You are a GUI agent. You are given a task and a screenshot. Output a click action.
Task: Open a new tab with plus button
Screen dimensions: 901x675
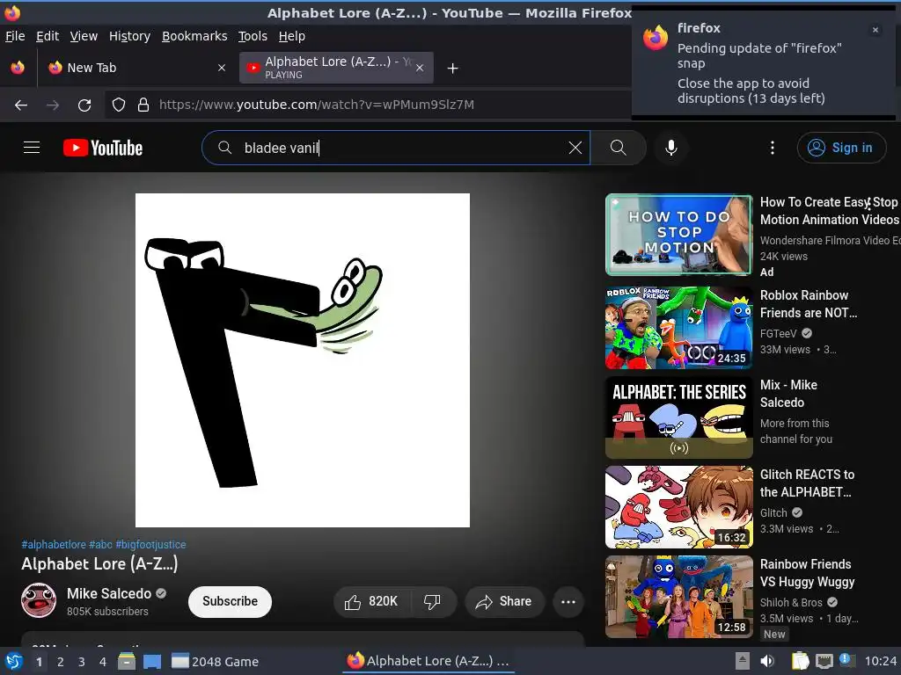453,69
